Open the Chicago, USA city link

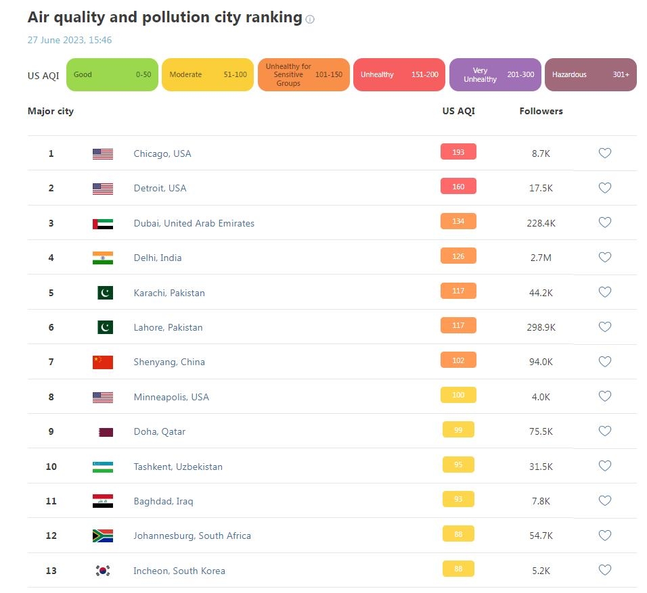pyautogui.click(x=162, y=153)
